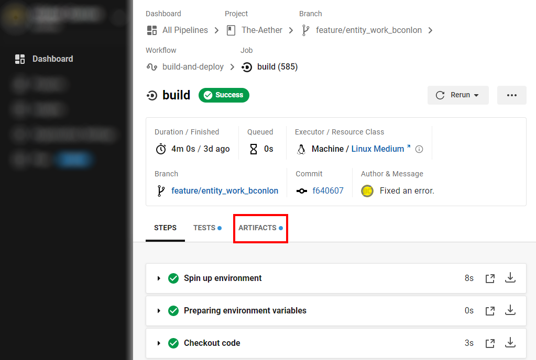Click branch icon in the breadcrumb
The image size is (536, 360).
click(x=305, y=30)
